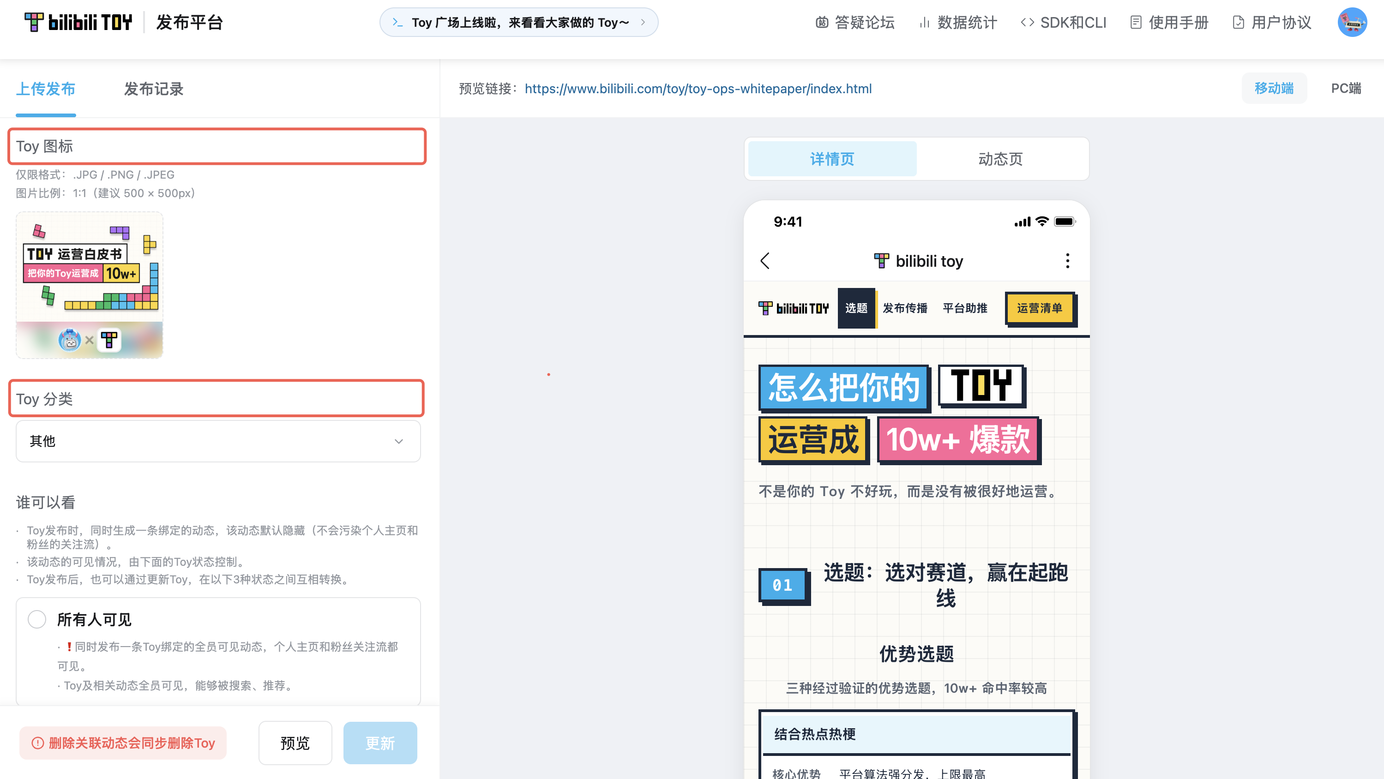The image size is (1384, 779).
Task: Select 平台助推 nav item in preview
Action: click(x=965, y=308)
